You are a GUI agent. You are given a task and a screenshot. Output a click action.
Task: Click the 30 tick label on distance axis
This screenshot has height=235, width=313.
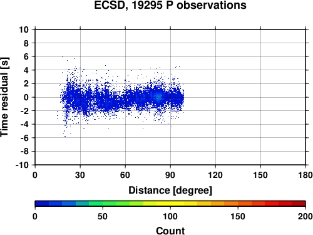80,175
